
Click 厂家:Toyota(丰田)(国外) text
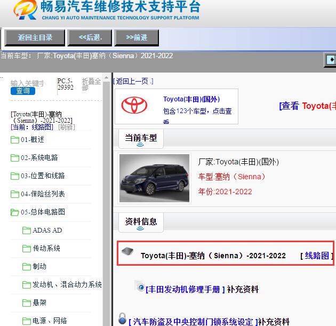pyautogui.click(x=238, y=162)
